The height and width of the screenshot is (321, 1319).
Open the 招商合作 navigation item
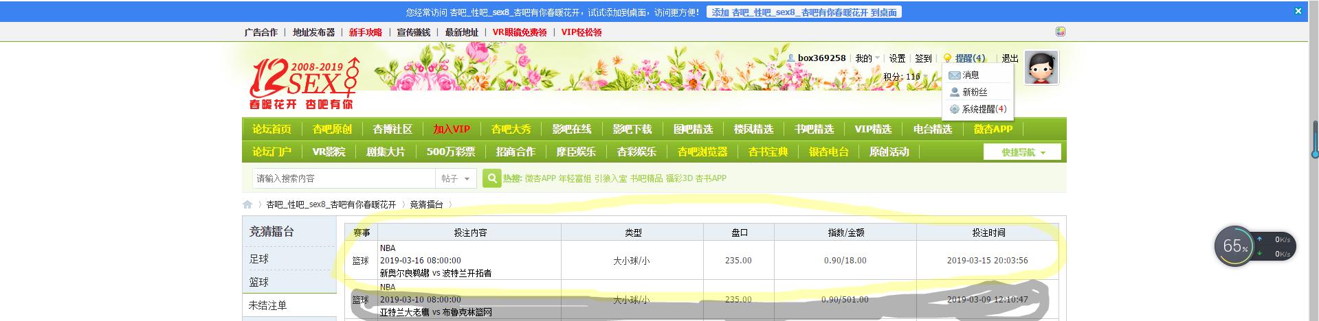tap(516, 152)
